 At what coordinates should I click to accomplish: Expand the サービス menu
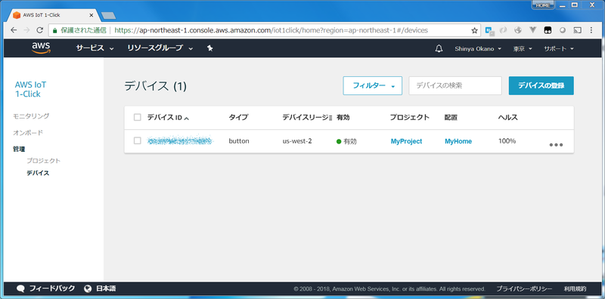[95, 48]
